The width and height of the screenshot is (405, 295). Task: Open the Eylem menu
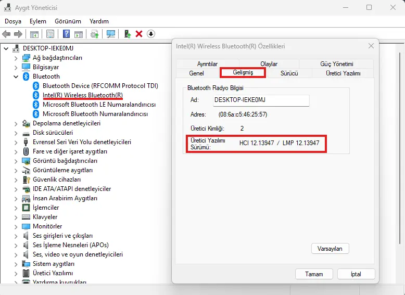(x=37, y=21)
